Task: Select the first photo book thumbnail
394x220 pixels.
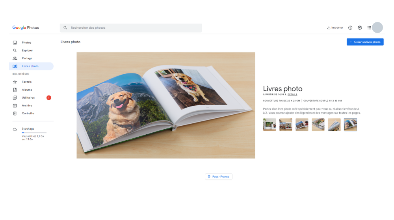Action: click(269, 125)
